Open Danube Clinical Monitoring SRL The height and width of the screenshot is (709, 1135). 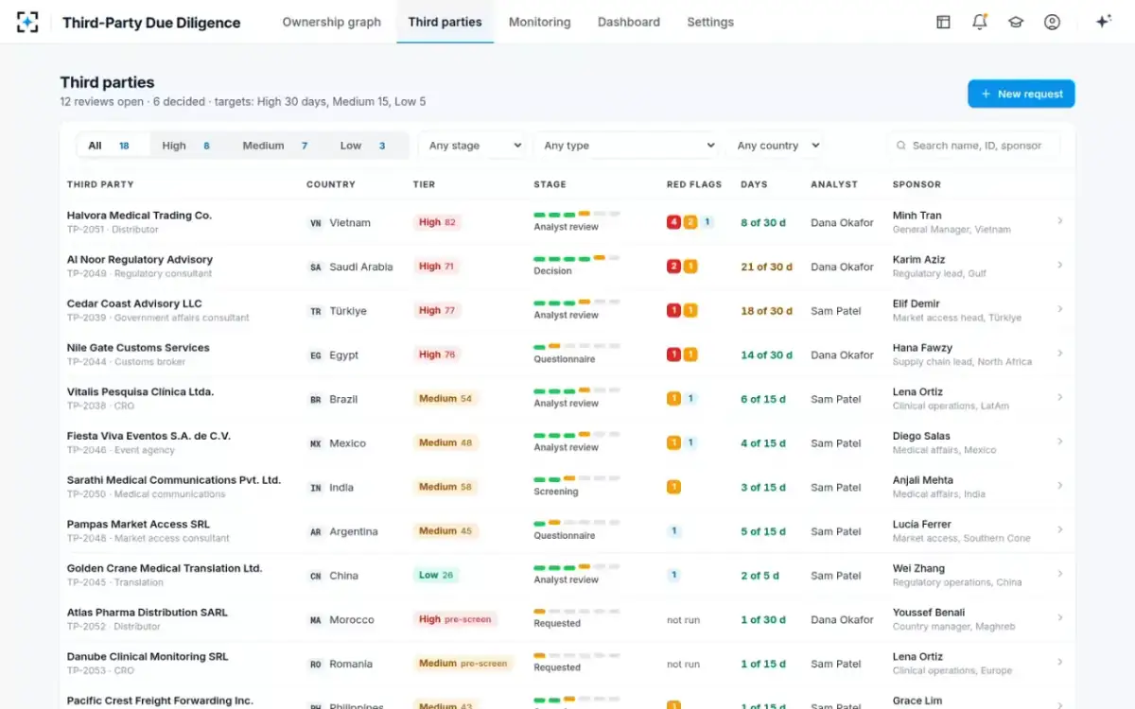[148, 656]
